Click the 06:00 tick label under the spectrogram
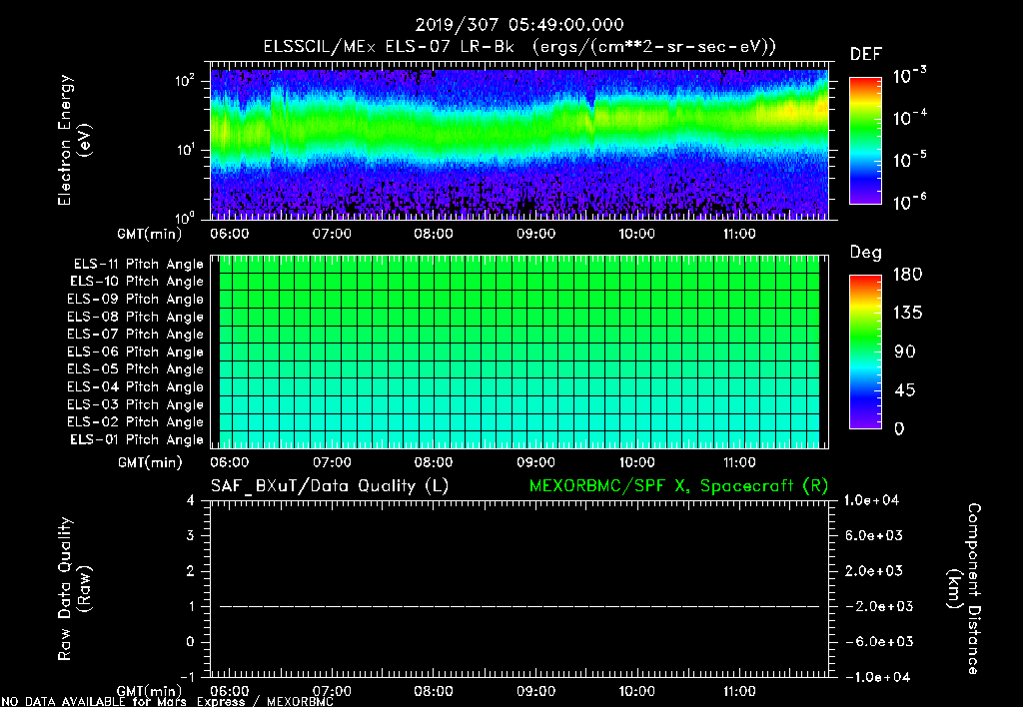Screen dimensions: 1023x707 tap(230, 234)
